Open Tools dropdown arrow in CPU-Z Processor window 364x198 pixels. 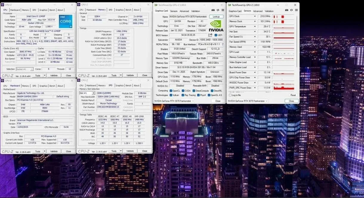(x=45, y=75)
